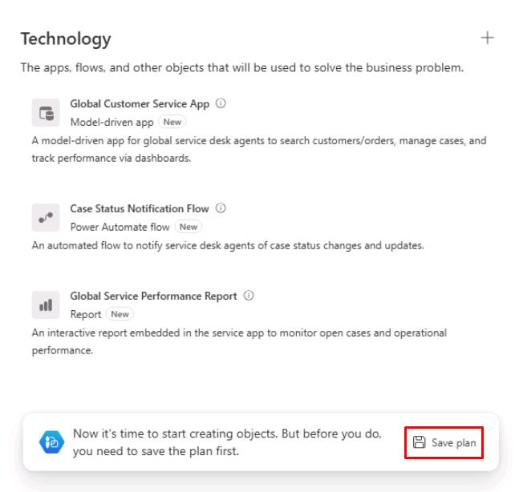Open info icon next to Global Customer Service App
This screenshot has height=492, width=519.
[x=221, y=103]
